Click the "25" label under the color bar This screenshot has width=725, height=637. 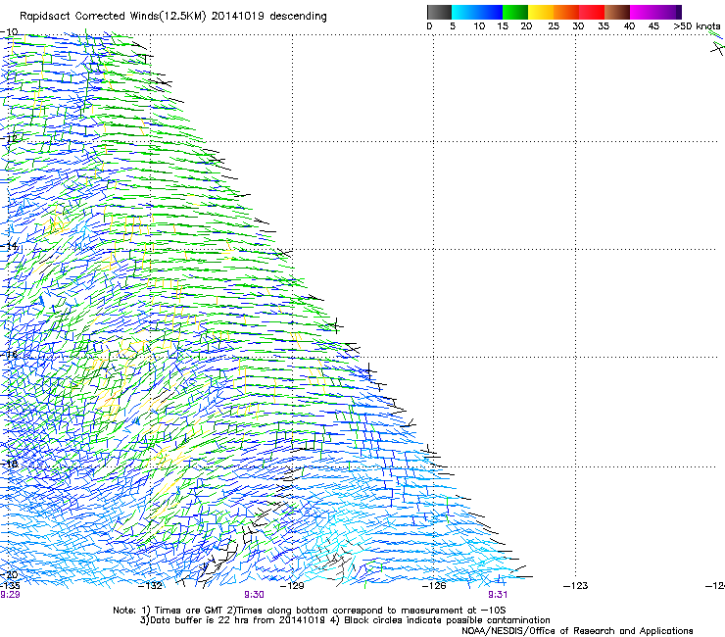[554, 26]
